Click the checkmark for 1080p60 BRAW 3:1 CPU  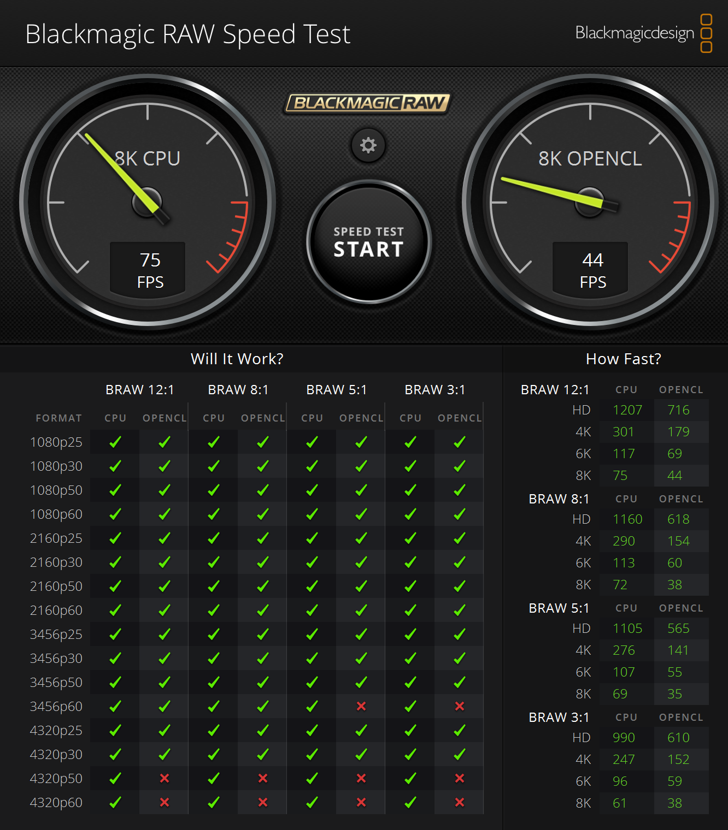click(x=410, y=514)
